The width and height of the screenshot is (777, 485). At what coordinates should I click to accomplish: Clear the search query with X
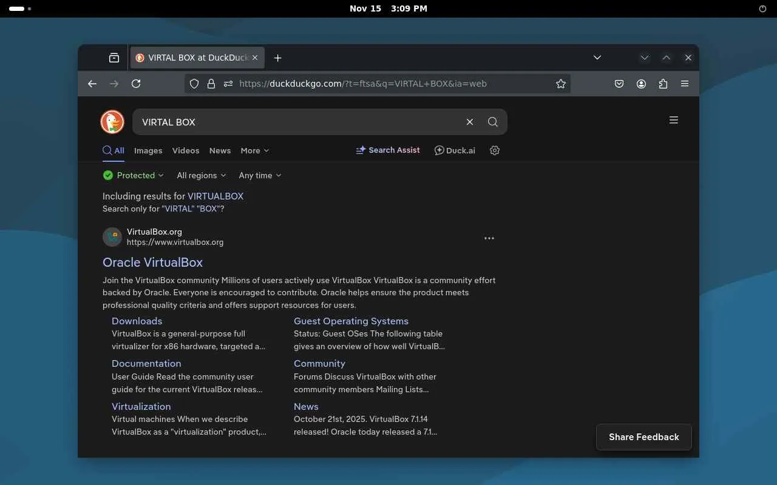pos(470,122)
